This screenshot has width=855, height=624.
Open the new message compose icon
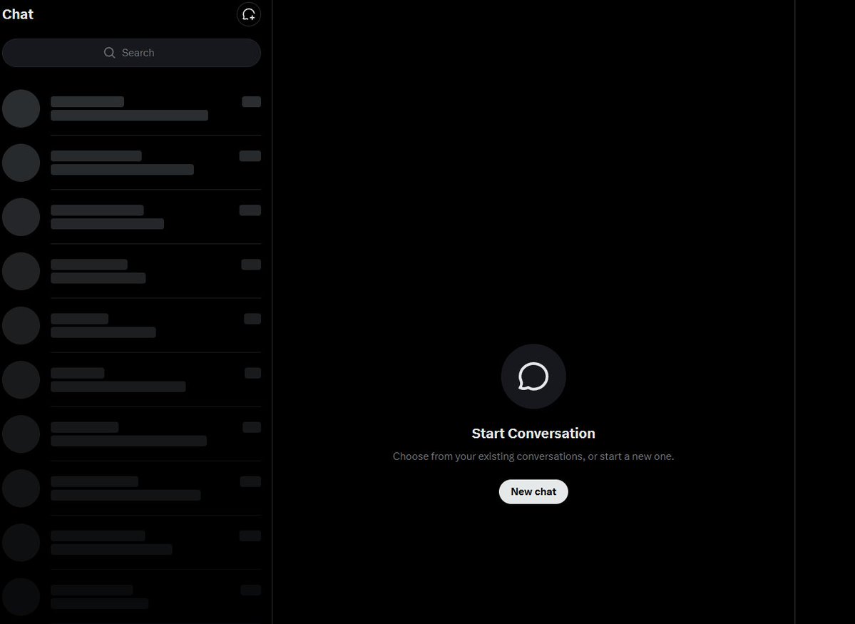249,14
